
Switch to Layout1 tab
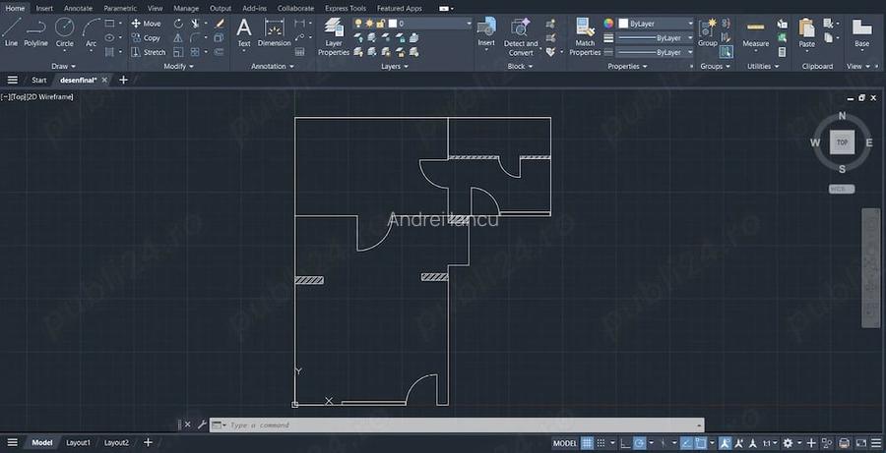78,443
